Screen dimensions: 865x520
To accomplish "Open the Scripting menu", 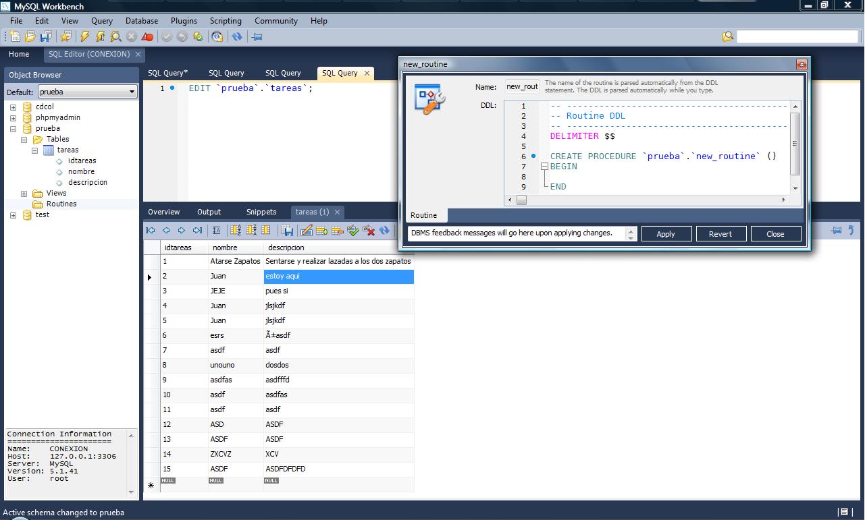I will (x=226, y=21).
